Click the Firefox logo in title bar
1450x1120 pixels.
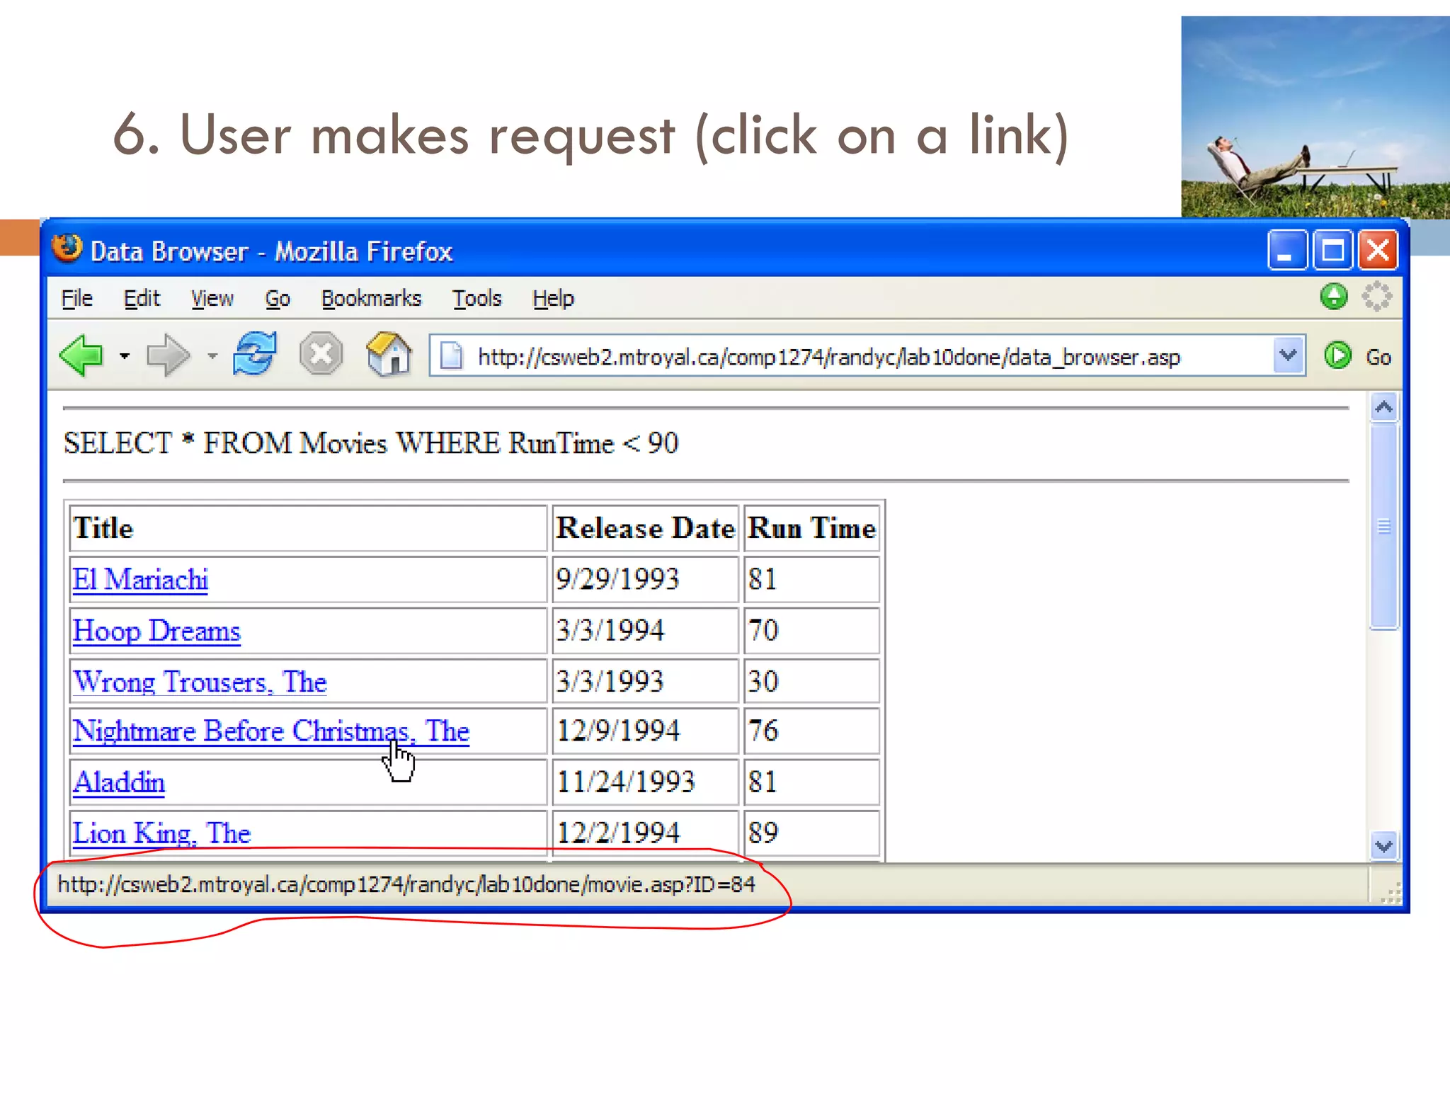point(67,248)
